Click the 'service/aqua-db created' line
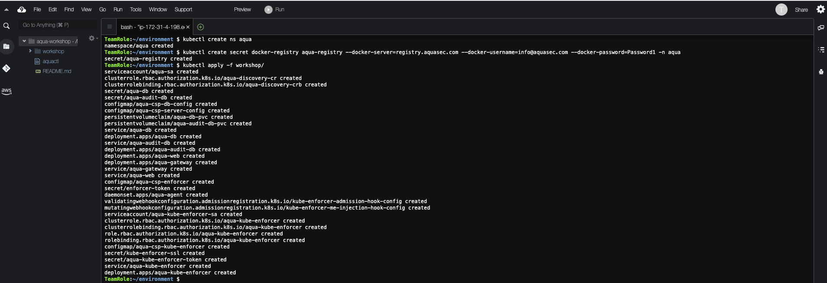The height and width of the screenshot is (283, 827). 140,130
